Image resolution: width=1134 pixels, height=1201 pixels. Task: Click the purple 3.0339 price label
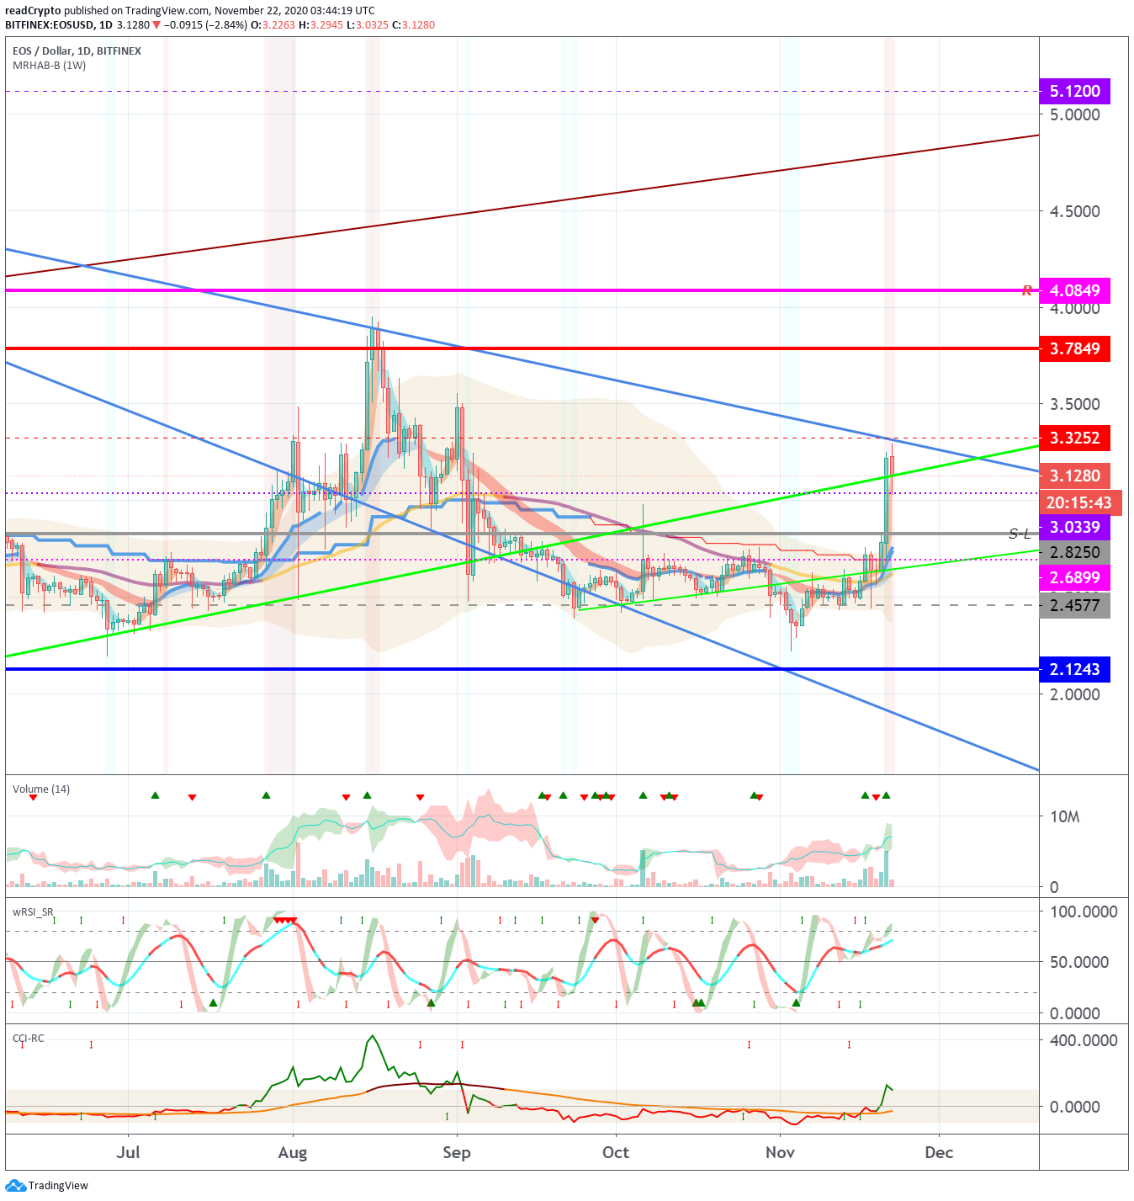coord(1075,528)
